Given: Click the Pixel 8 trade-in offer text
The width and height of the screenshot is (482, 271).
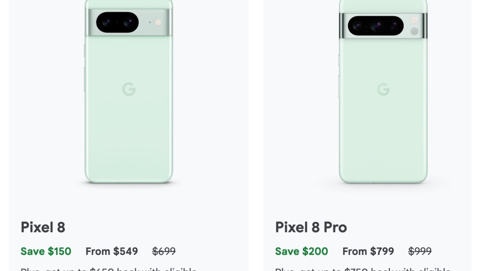Looking at the screenshot, I should coord(108,269).
